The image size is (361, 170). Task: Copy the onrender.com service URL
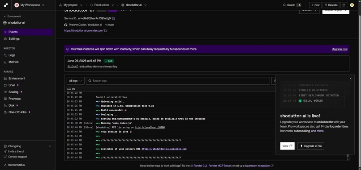[105, 30]
